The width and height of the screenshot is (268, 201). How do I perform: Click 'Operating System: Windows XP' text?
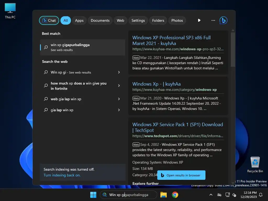pyautogui.click(x=158, y=162)
